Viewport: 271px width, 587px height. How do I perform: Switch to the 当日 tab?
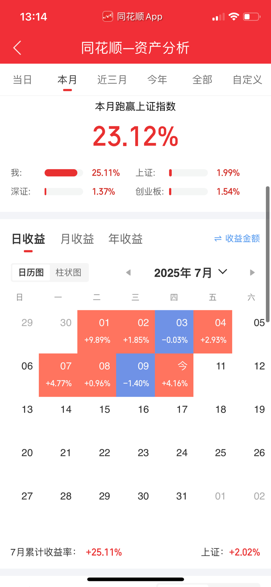click(23, 80)
